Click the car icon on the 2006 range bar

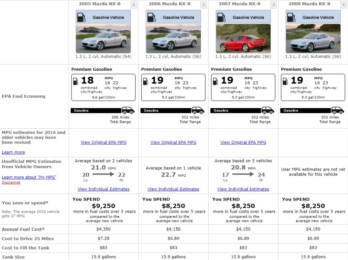click(198, 110)
